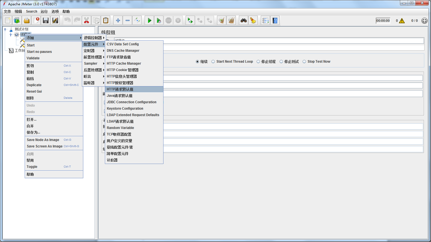The width and height of the screenshot is (431, 242).
Task: Click the Close test plan icon
Action: coord(36,20)
